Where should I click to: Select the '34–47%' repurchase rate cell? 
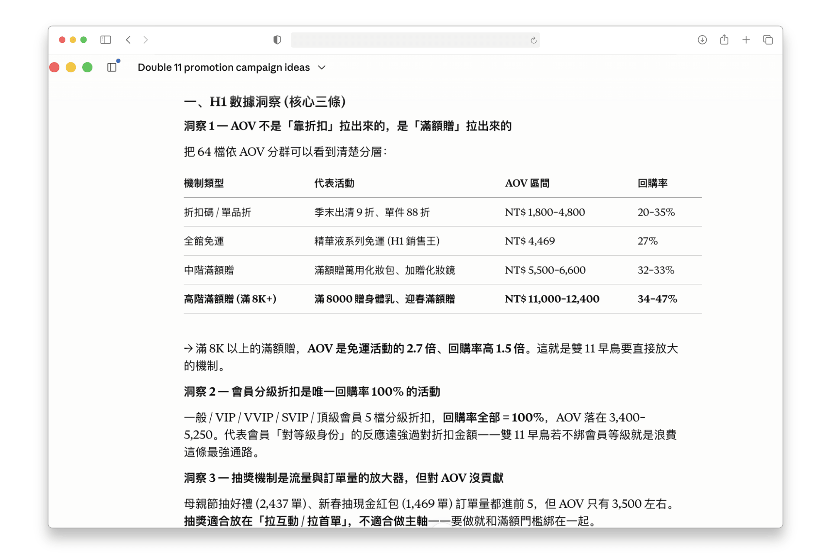click(x=657, y=299)
